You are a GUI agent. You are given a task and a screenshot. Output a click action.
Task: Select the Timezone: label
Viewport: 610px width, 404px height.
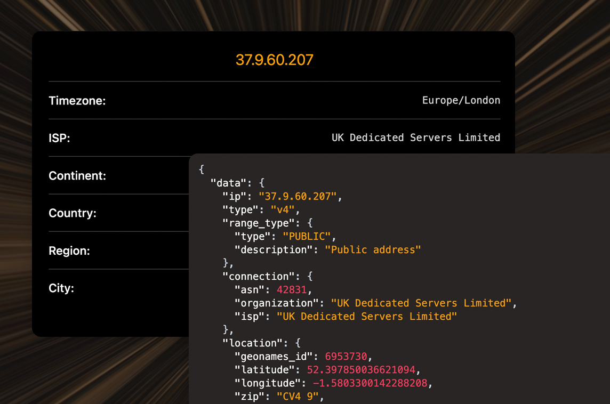[77, 101]
